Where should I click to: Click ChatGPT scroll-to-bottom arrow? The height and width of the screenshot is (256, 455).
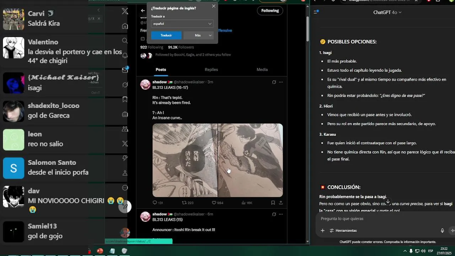[x=388, y=201]
